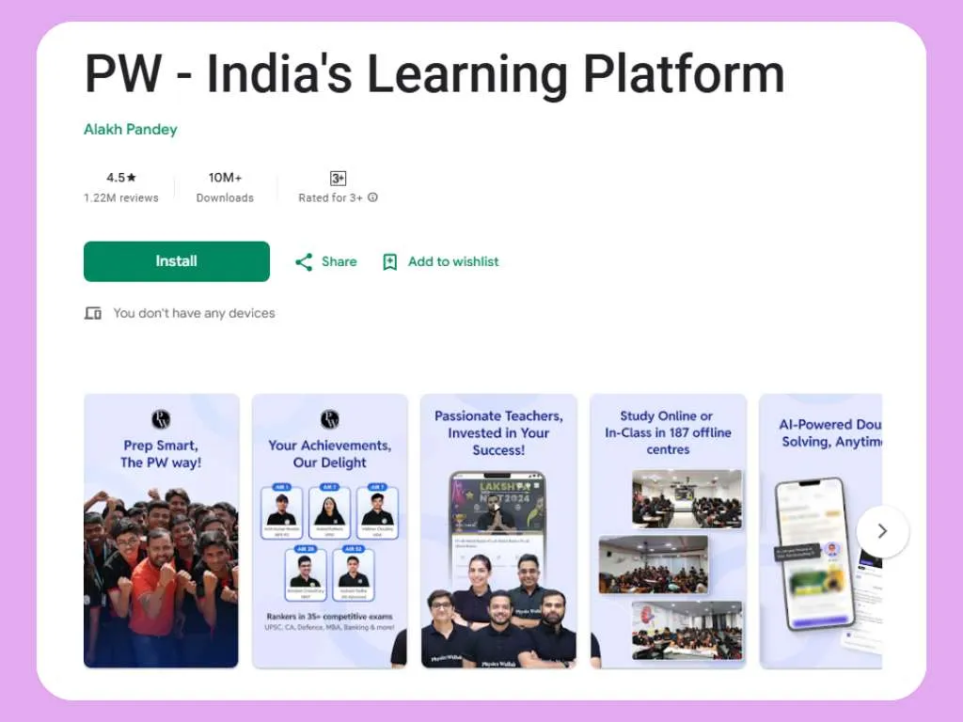This screenshot has height=722, width=963.
Task: Click the Install button
Action: pos(176,261)
